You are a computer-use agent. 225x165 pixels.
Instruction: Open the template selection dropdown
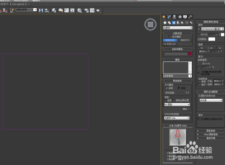pyautogui.click(x=177, y=76)
